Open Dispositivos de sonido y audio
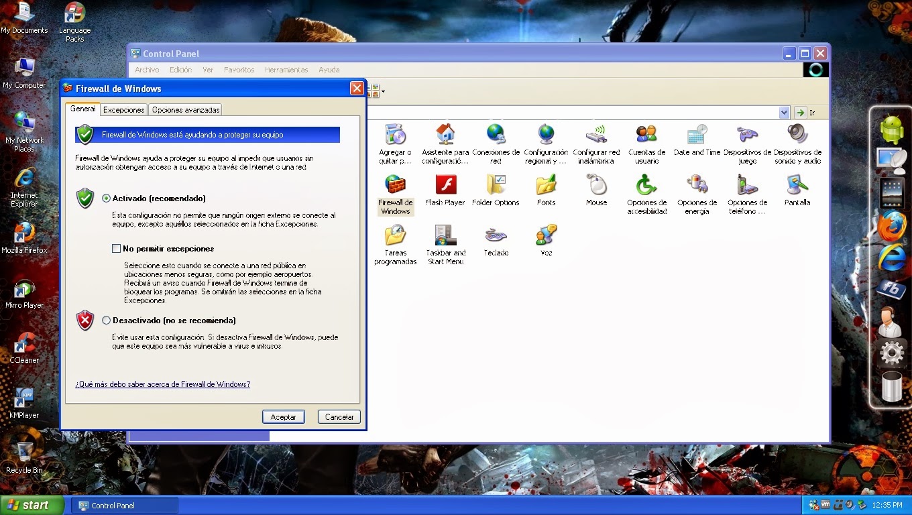This screenshot has height=515, width=912. click(x=797, y=144)
